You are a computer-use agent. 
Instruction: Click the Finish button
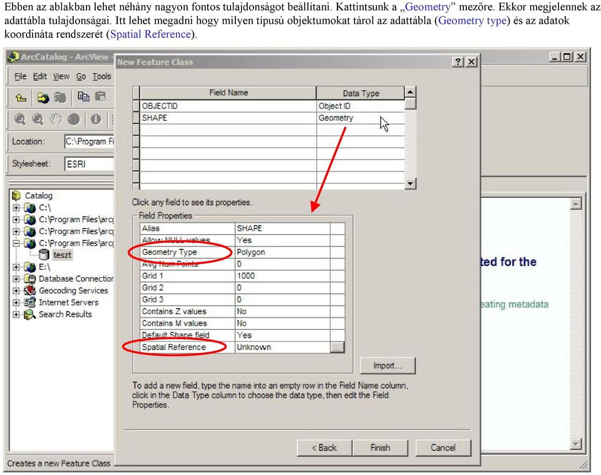pyautogui.click(x=380, y=447)
